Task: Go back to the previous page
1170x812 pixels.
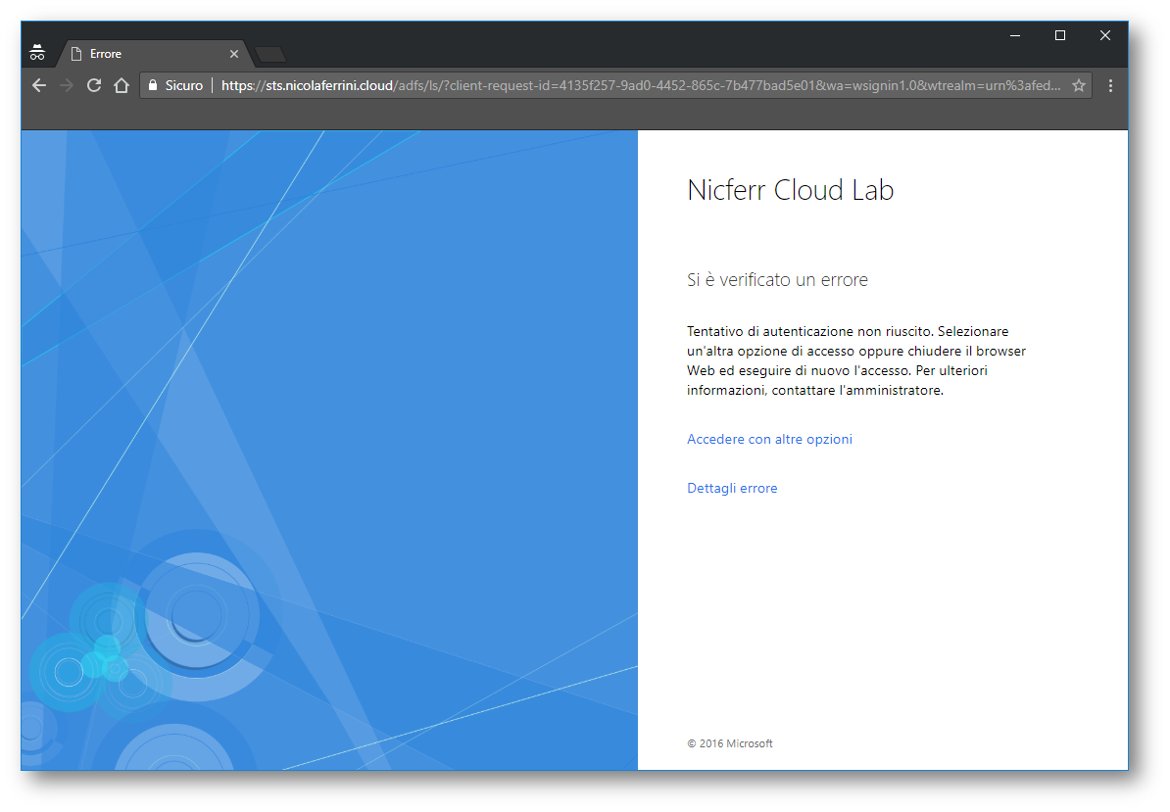Action: coord(39,86)
